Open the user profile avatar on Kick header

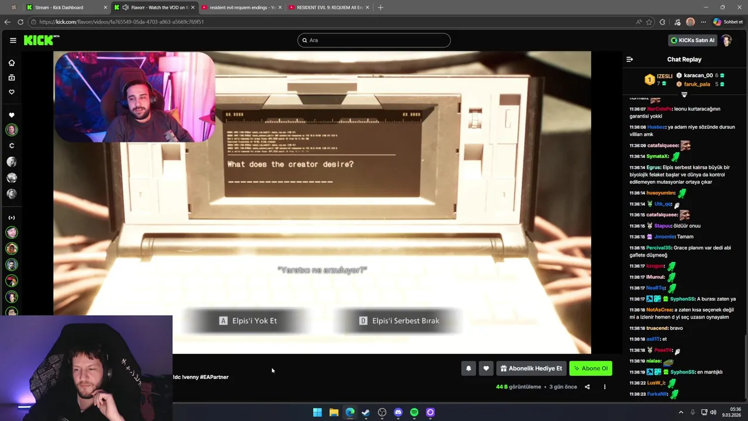click(x=726, y=40)
